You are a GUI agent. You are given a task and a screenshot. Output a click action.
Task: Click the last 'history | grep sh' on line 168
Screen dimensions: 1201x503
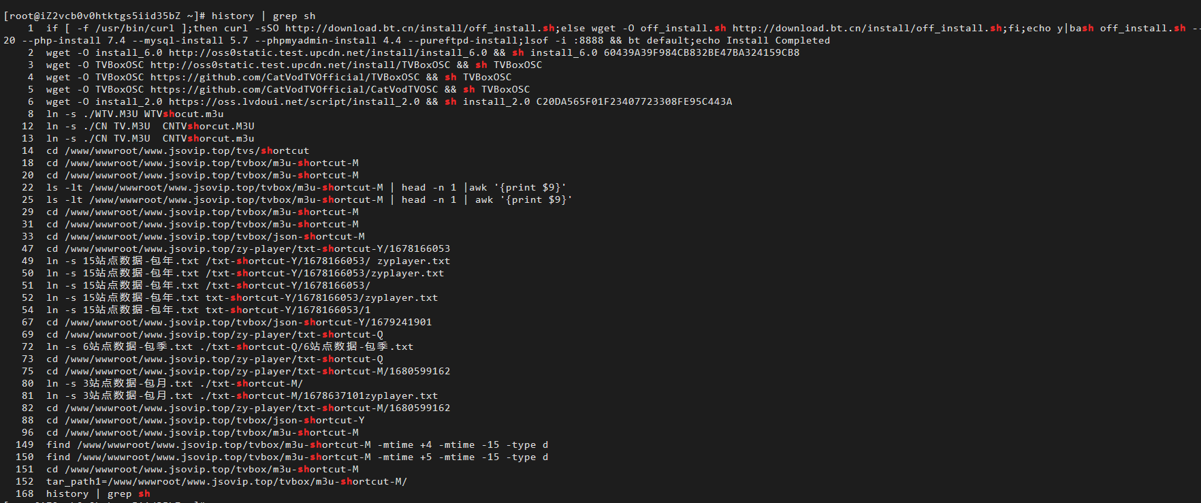98,493
